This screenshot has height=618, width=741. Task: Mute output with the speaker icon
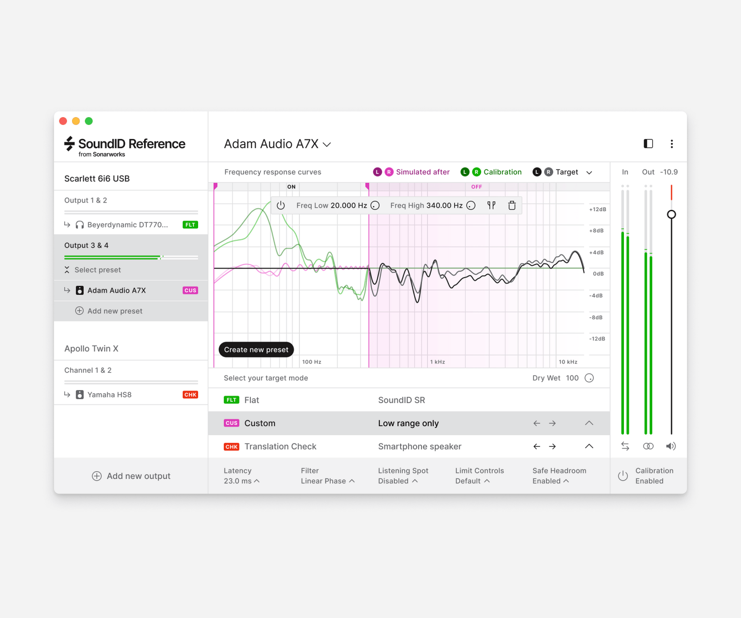pos(671,446)
